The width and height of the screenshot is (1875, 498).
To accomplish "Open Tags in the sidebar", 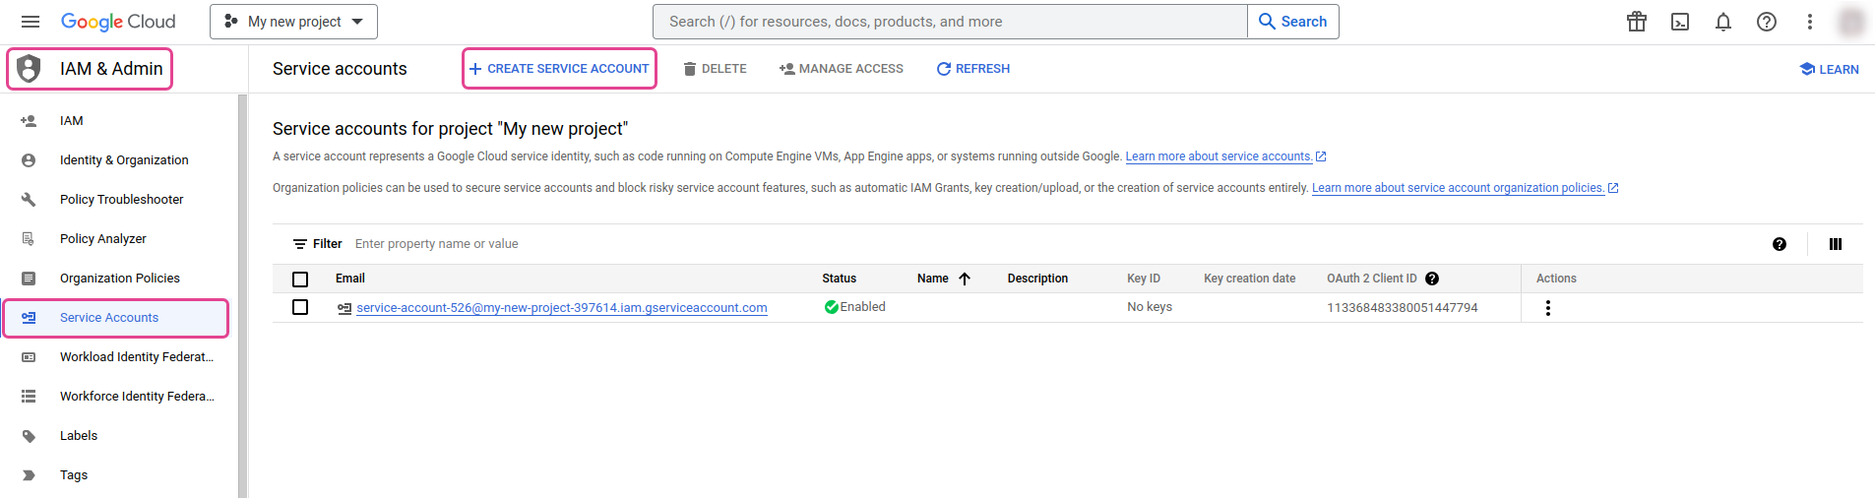I will [74, 475].
